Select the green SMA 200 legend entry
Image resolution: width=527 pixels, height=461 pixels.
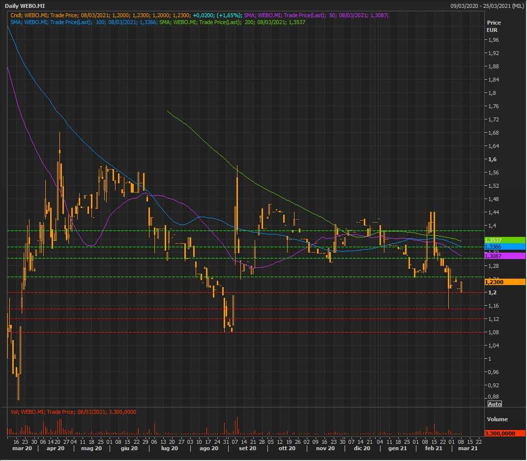point(233,22)
